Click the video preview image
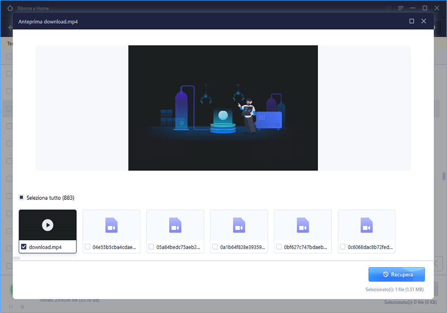Screen dimensions: 447x313 pyautogui.click(x=223, y=108)
